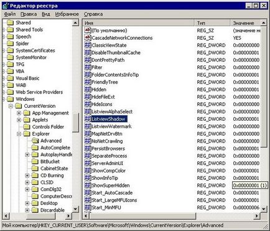The width and height of the screenshot is (270, 231).
Task: Click the tree pane horizontal scroll-left arrow
Action: 6,216
